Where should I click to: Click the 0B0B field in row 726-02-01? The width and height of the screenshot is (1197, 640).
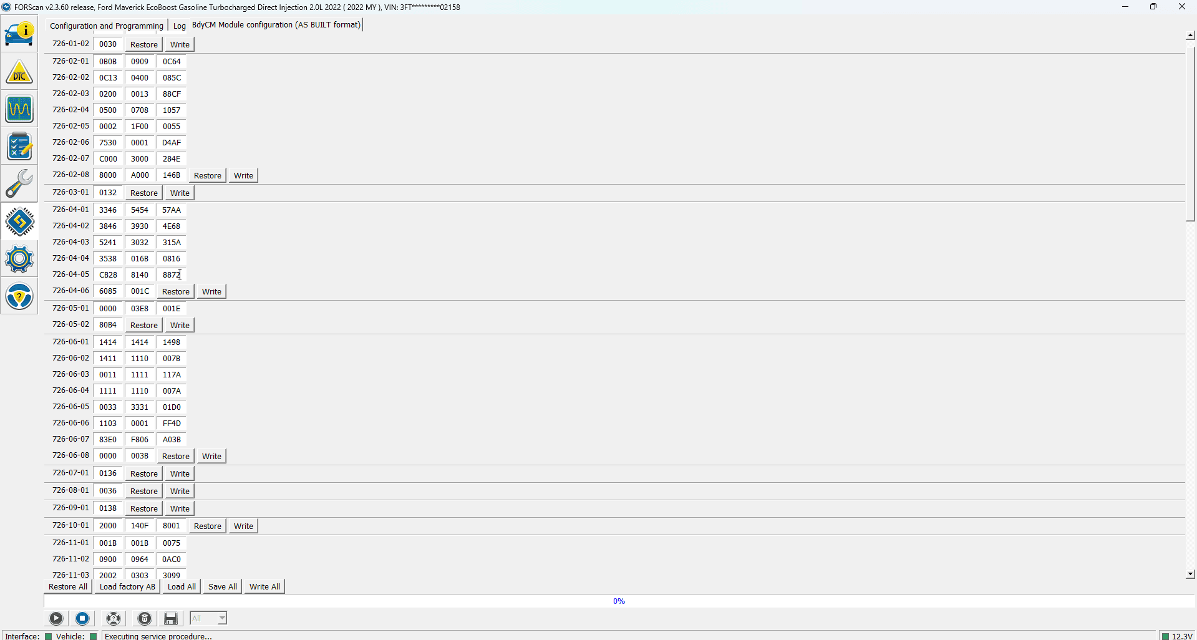pyautogui.click(x=108, y=61)
